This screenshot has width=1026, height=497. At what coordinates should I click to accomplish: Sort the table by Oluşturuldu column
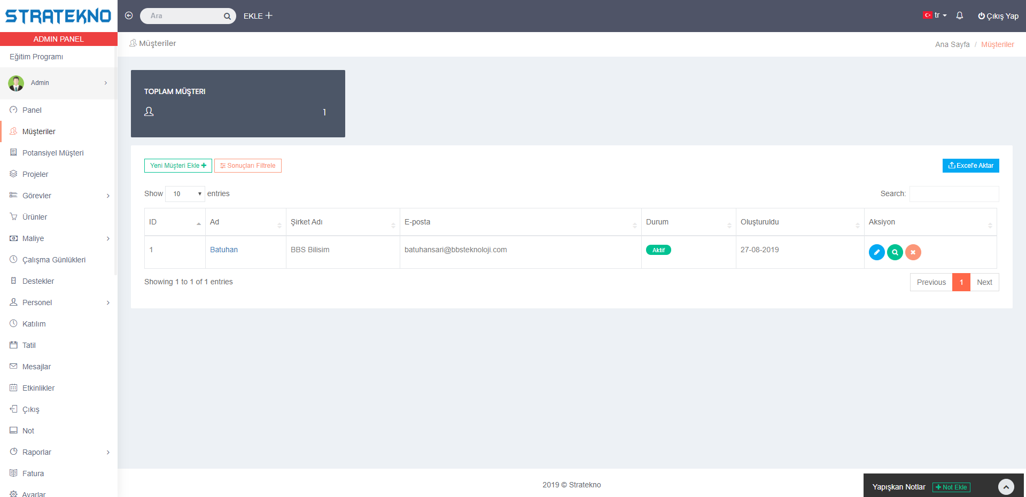(x=799, y=222)
